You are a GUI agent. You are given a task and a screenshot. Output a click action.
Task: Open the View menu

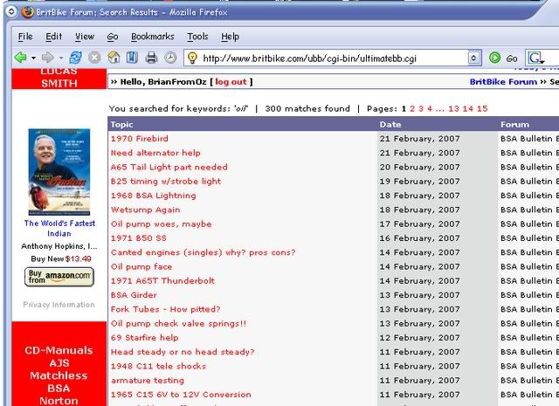point(85,37)
